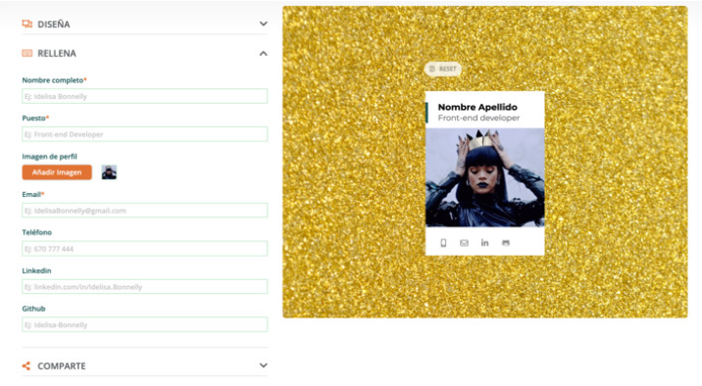Click the small profile image thumbnail
The image size is (702, 386).
coord(109,172)
